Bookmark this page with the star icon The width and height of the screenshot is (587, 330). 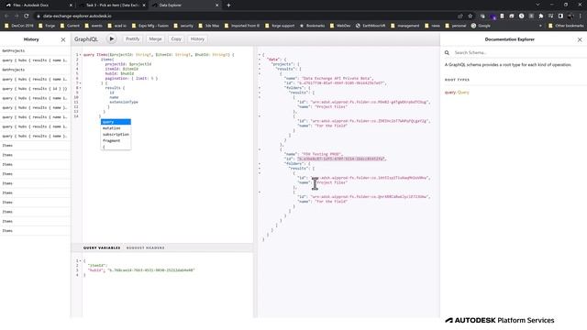tap(471, 16)
